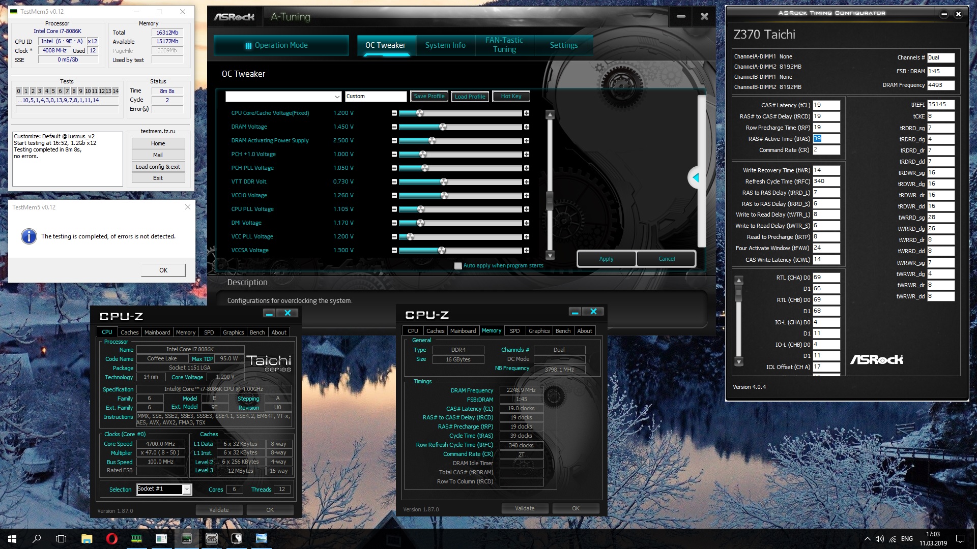Click plus icon for VCCSA Voltage
The height and width of the screenshot is (549, 977).
point(527,251)
